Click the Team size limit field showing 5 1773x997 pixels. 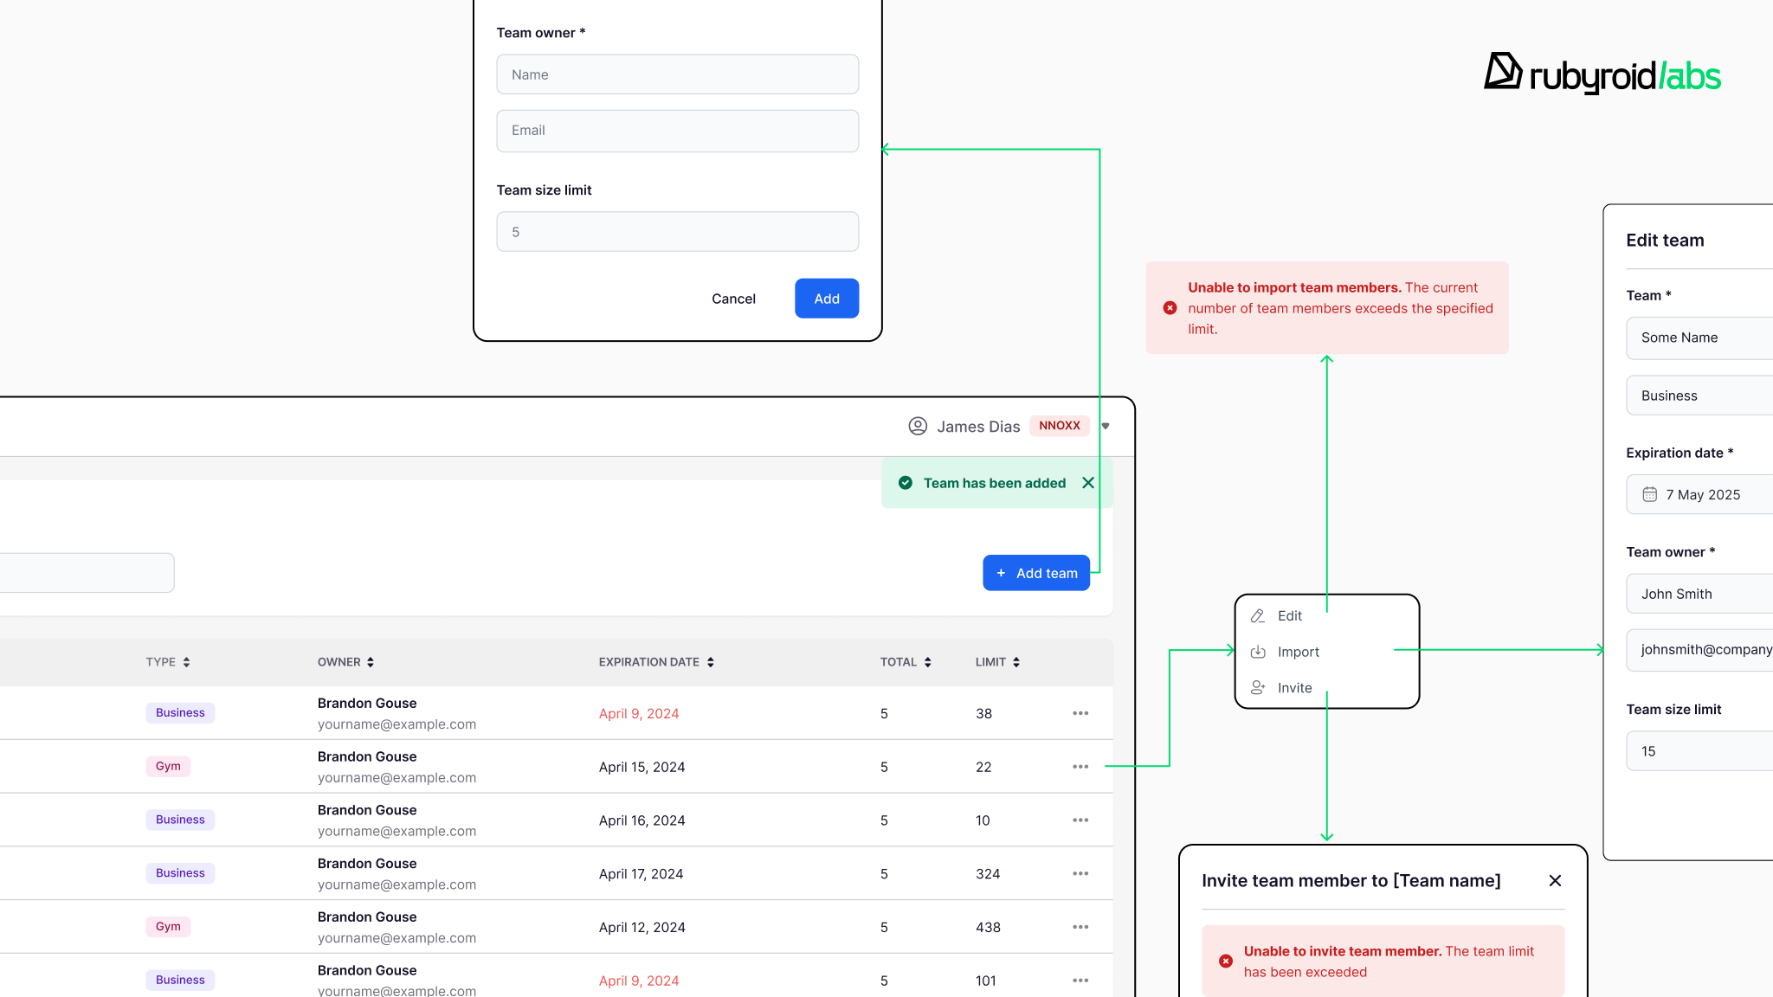pyautogui.click(x=677, y=232)
